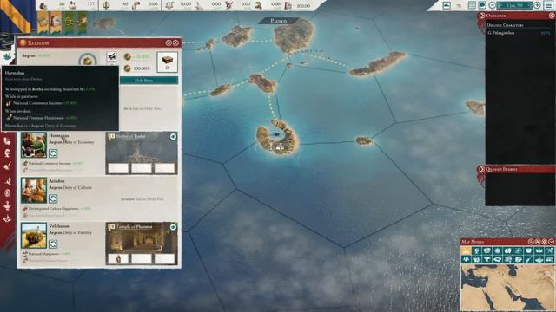Click flag icon on Shrine of Rethi card
The image size is (556, 312).
coord(111,136)
